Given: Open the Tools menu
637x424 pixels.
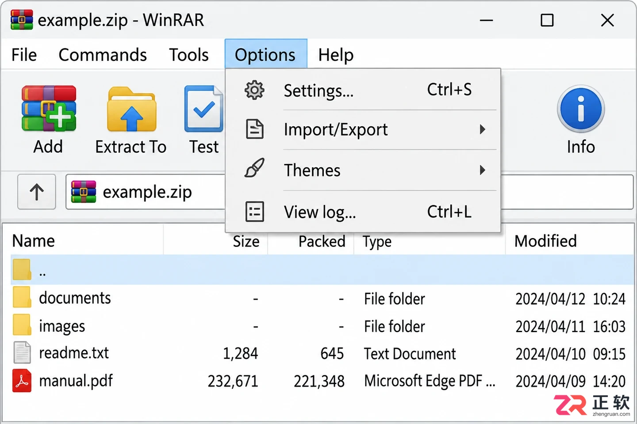Looking at the screenshot, I should point(189,55).
